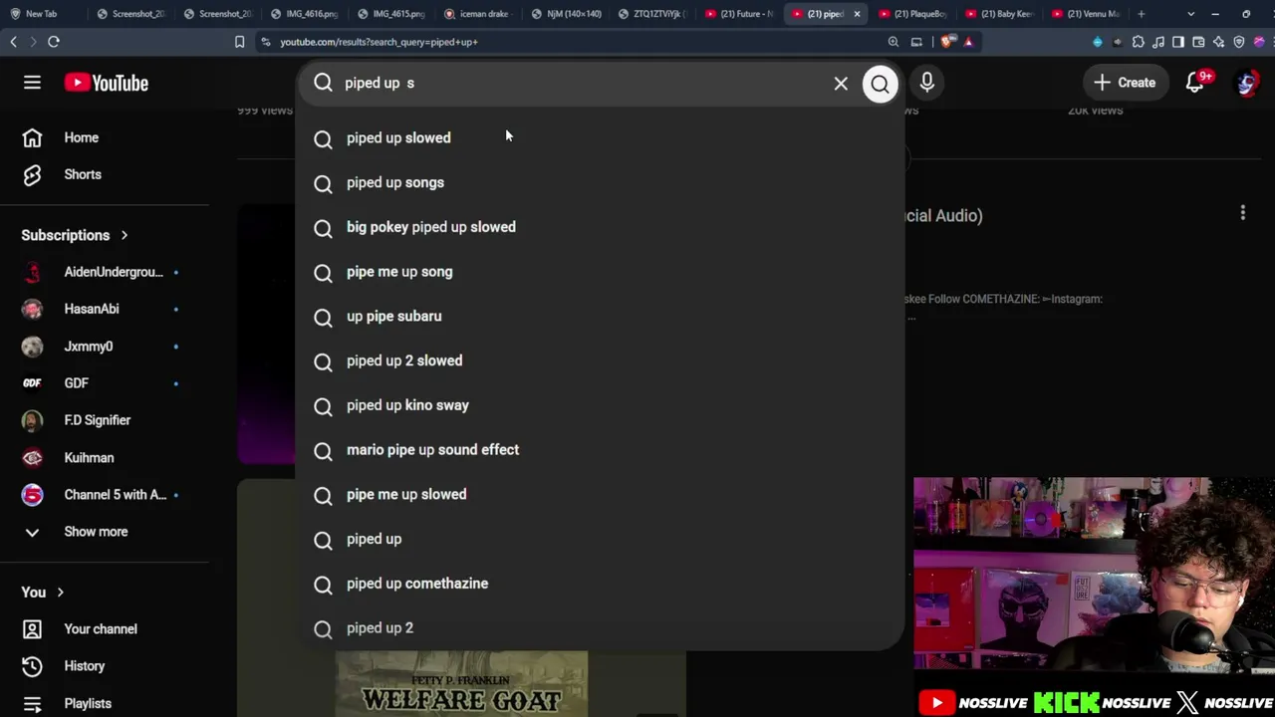The image size is (1275, 717).
Task: Open the notifications bell
Action: click(1195, 83)
